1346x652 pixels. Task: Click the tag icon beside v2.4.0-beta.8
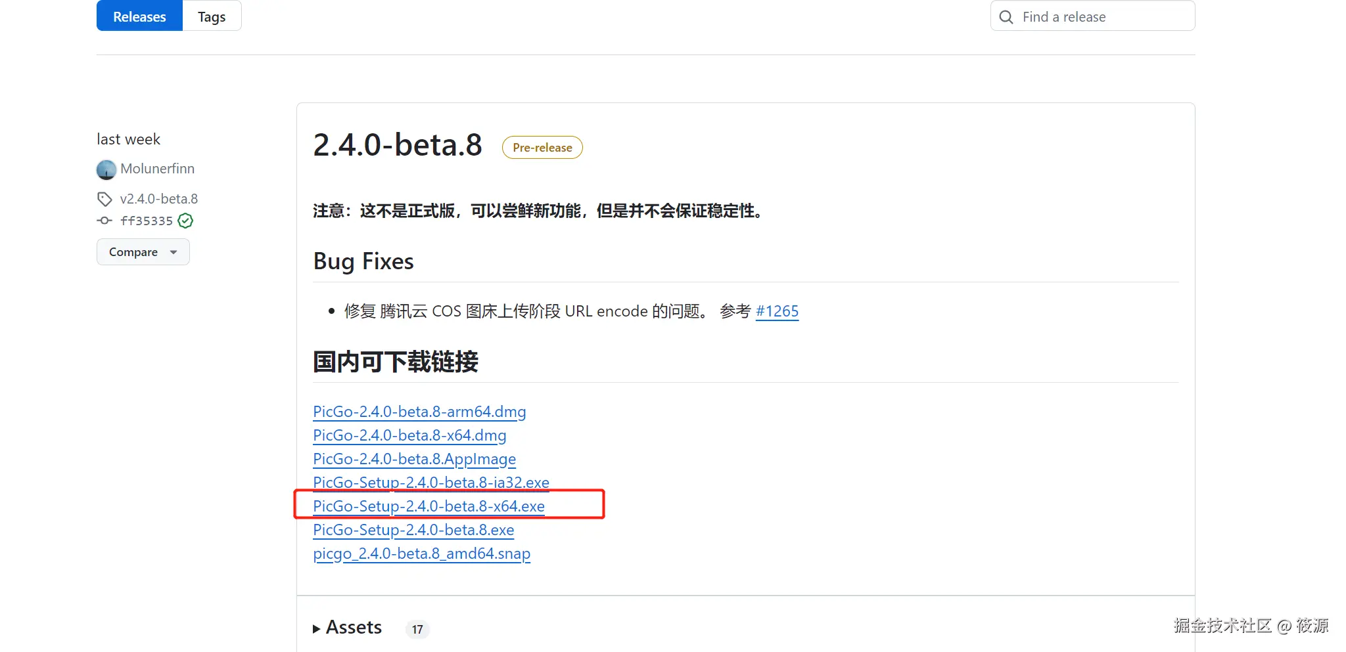(104, 199)
